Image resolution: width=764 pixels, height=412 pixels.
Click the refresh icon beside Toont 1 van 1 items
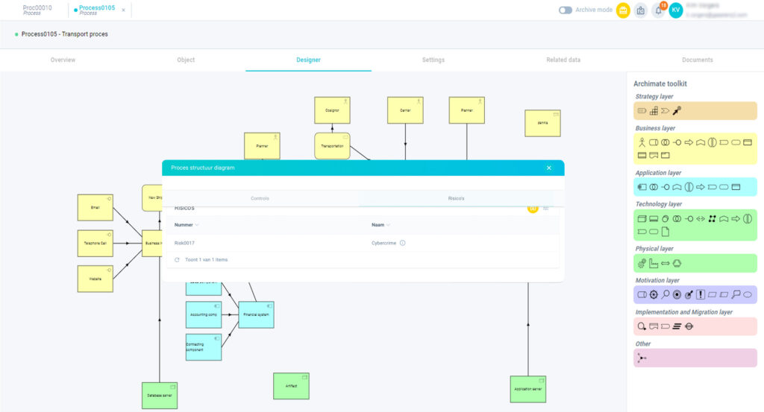coord(177,259)
